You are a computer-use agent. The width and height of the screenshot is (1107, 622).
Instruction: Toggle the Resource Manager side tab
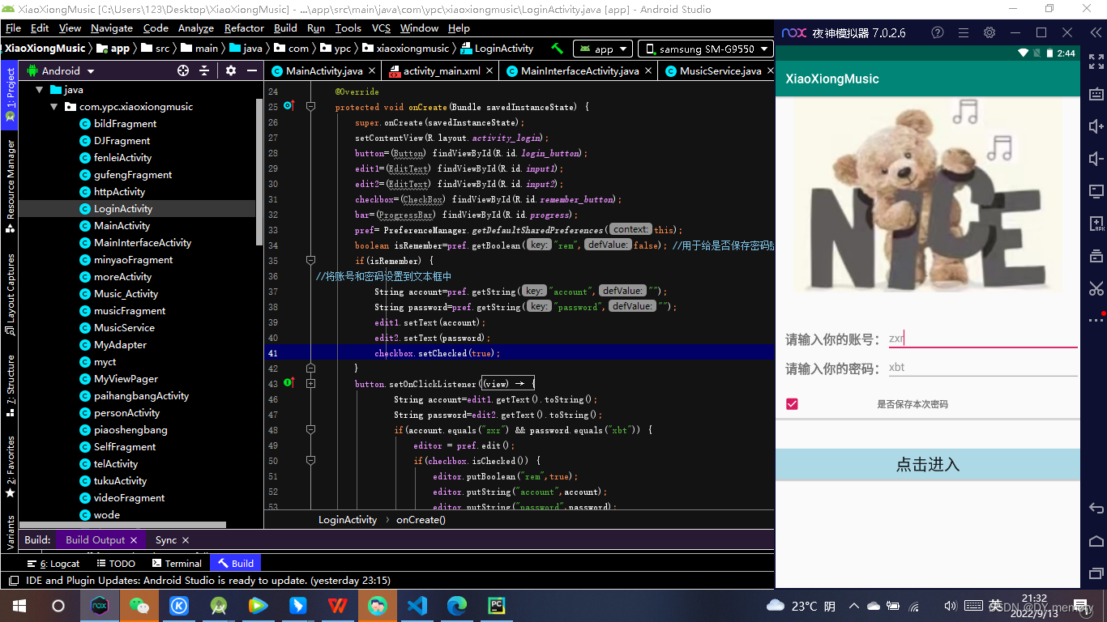[10, 185]
